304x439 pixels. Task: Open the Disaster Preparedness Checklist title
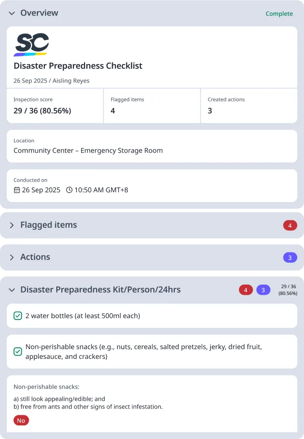78,66
